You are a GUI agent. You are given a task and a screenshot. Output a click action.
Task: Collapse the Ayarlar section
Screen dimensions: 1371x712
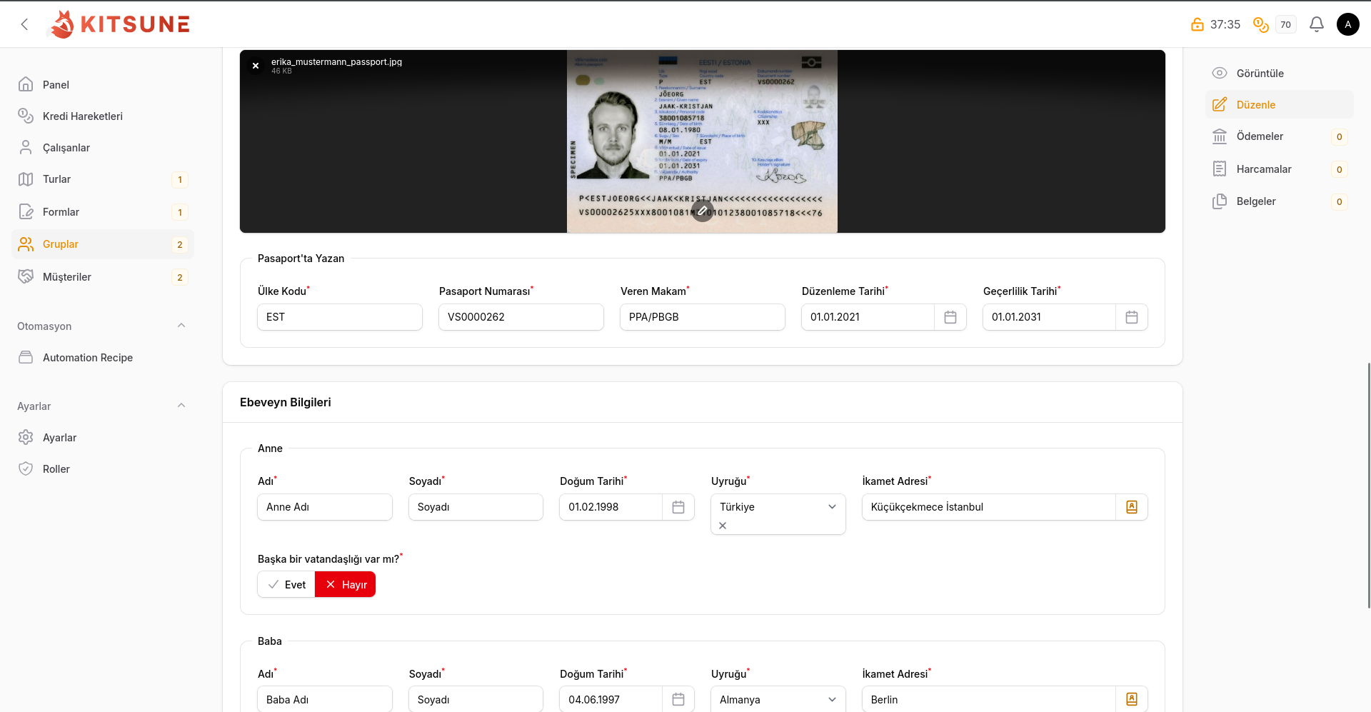coord(181,406)
